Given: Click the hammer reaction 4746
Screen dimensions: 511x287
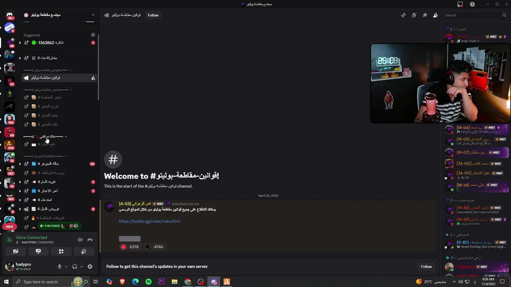Looking at the screenshot, I should click(154, 247).
